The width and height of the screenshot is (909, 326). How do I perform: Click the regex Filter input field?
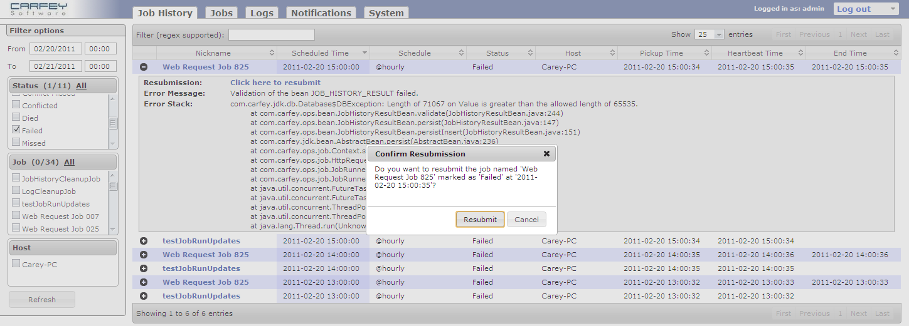[271, 35]
